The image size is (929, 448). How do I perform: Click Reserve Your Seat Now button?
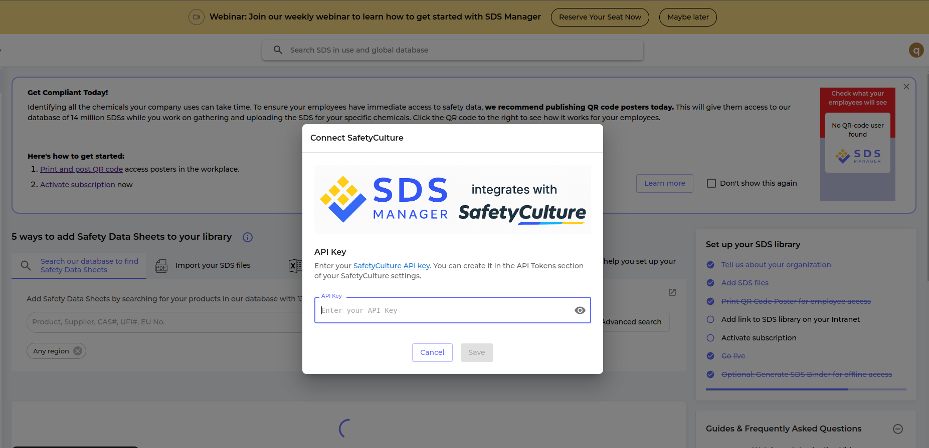[600, 17]
